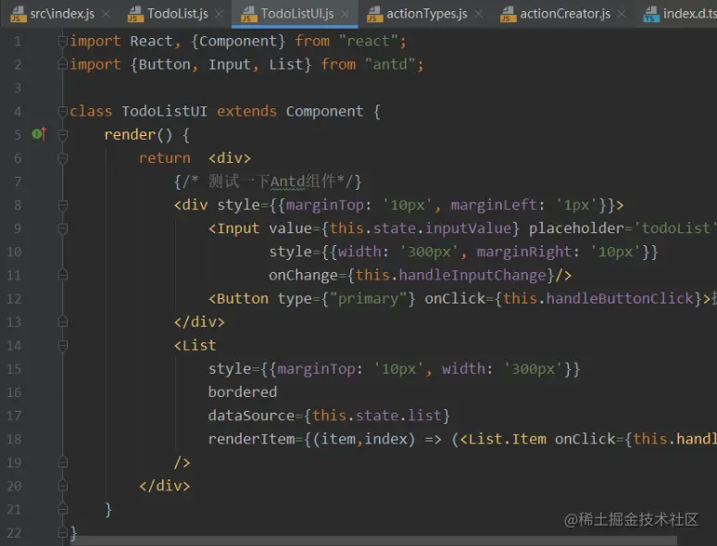Collapse the List tag fold marker on line 14
This screenshot has height=546, width=717.
coord(63,345)
